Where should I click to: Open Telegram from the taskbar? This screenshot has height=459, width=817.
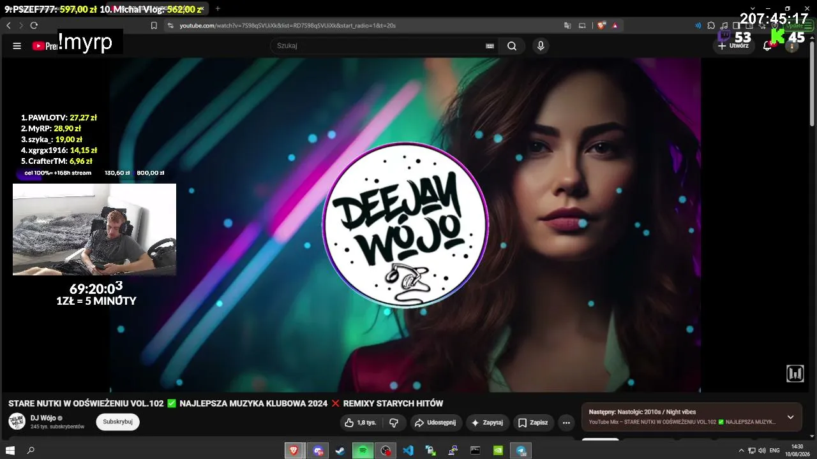(x=521, y=450)
